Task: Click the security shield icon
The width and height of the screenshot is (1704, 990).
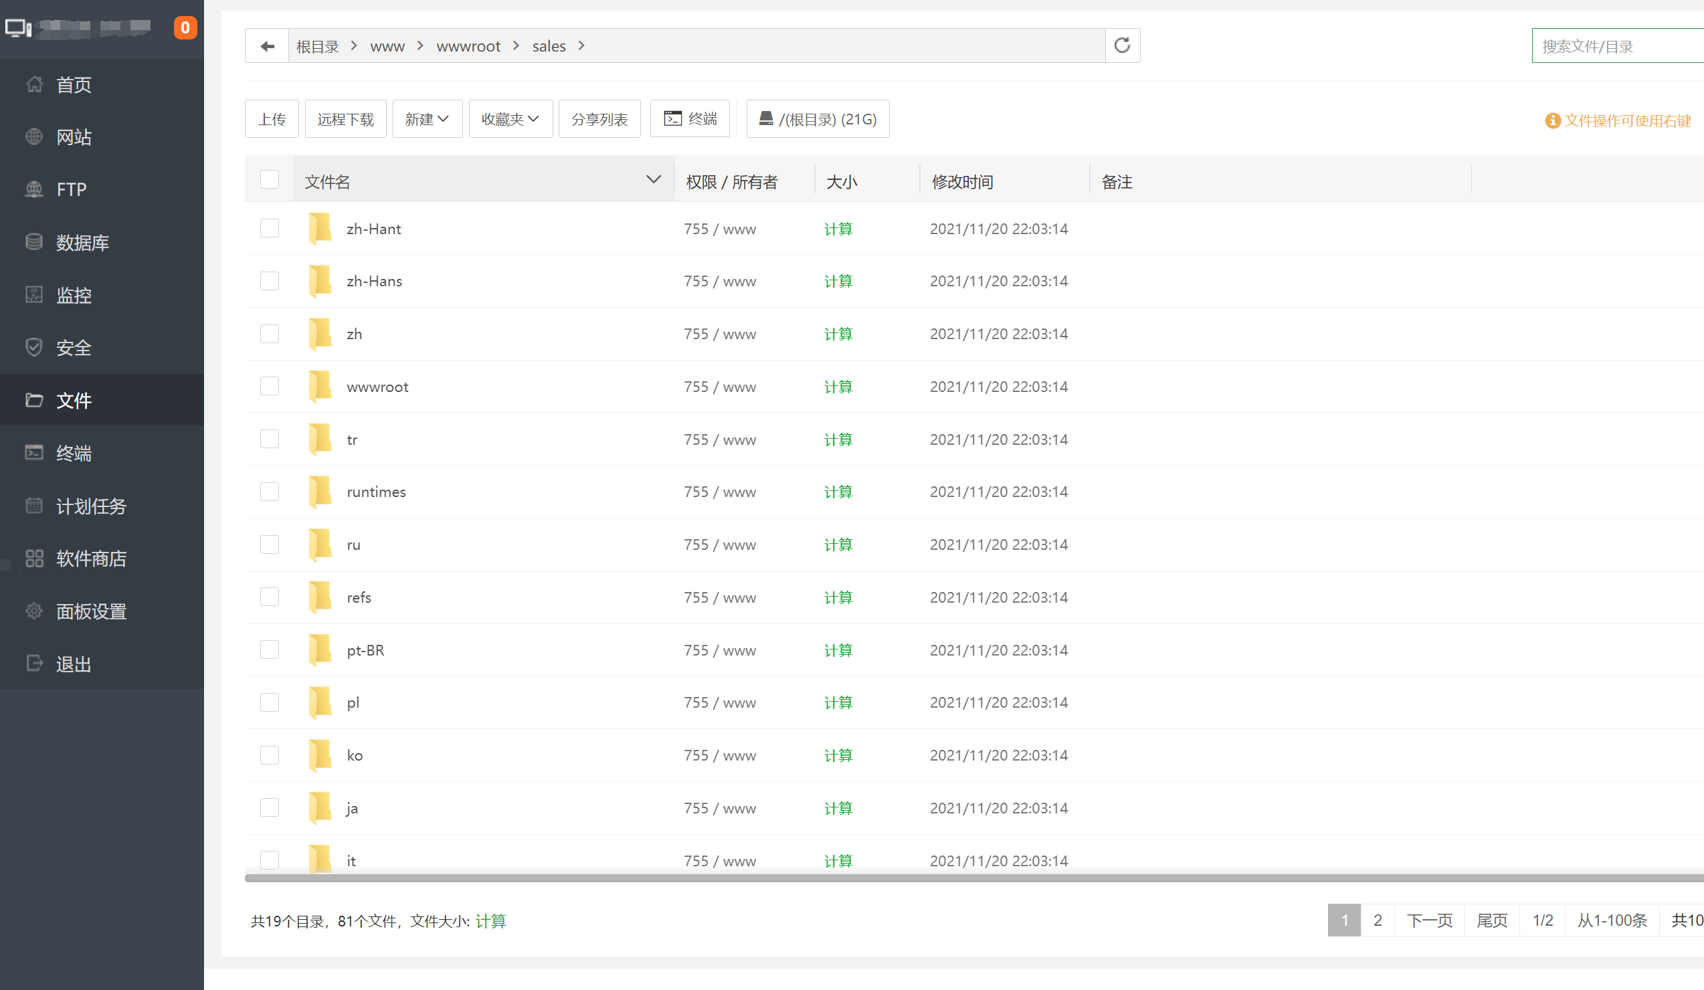Action: click(x=34, y=348)
